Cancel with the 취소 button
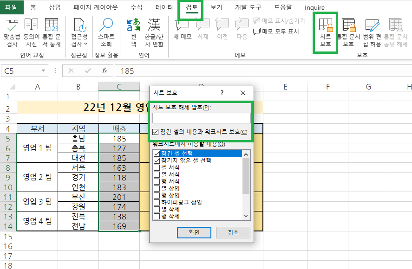Screen dimensions: 412x269 (233, 232)
